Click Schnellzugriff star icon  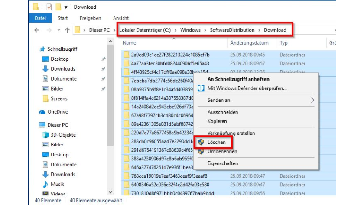(42, 49)
